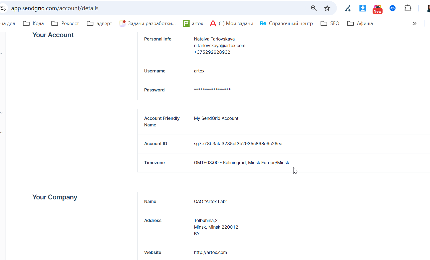Show more bookmarks with double chevron

[x=414, y=23]
